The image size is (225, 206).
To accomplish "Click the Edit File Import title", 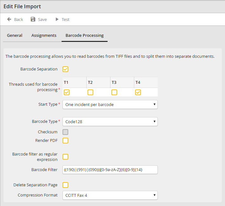I will tap(22, 7).
